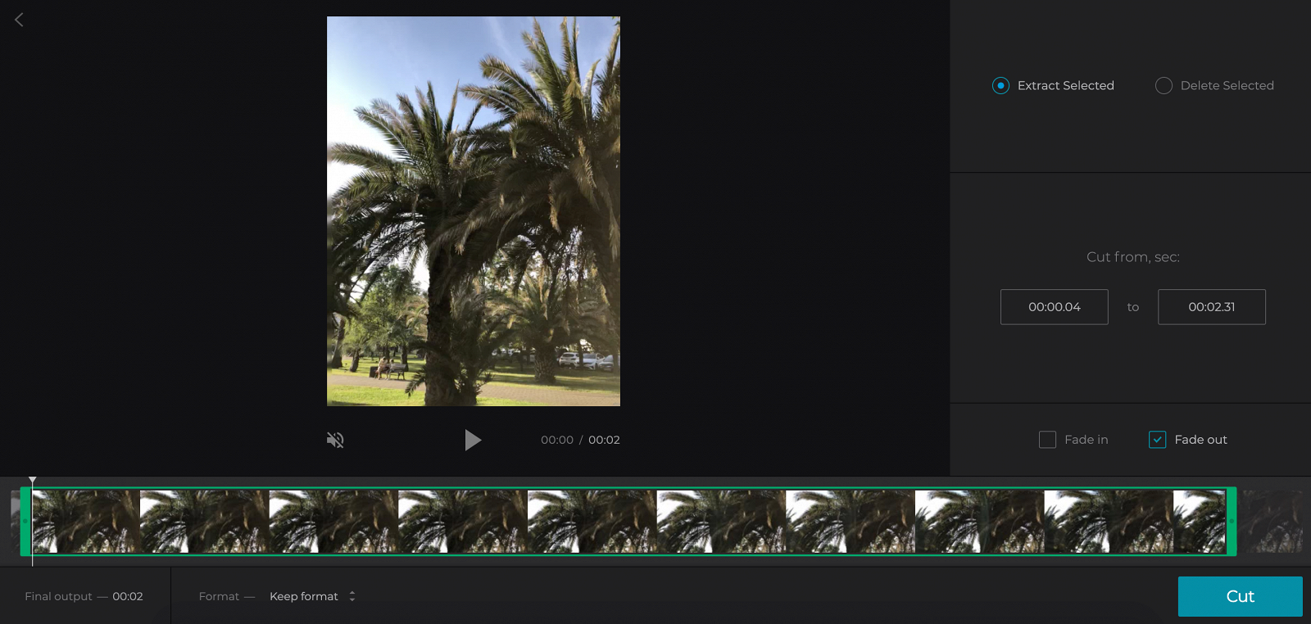1311x624 pixels.
Task: Click the start time field showing 00:00.04
Action: point(1054,307)
